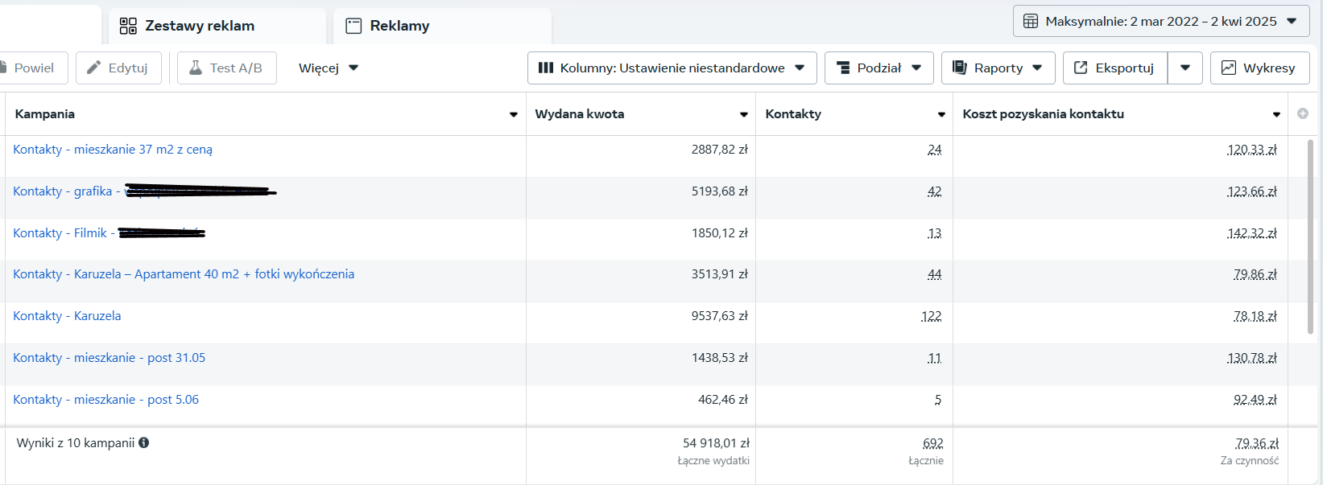Open campaign Kontakty - mieszkanie - post 5.06
This screenshot has height=485, width=1323.
tap(105, 400)
